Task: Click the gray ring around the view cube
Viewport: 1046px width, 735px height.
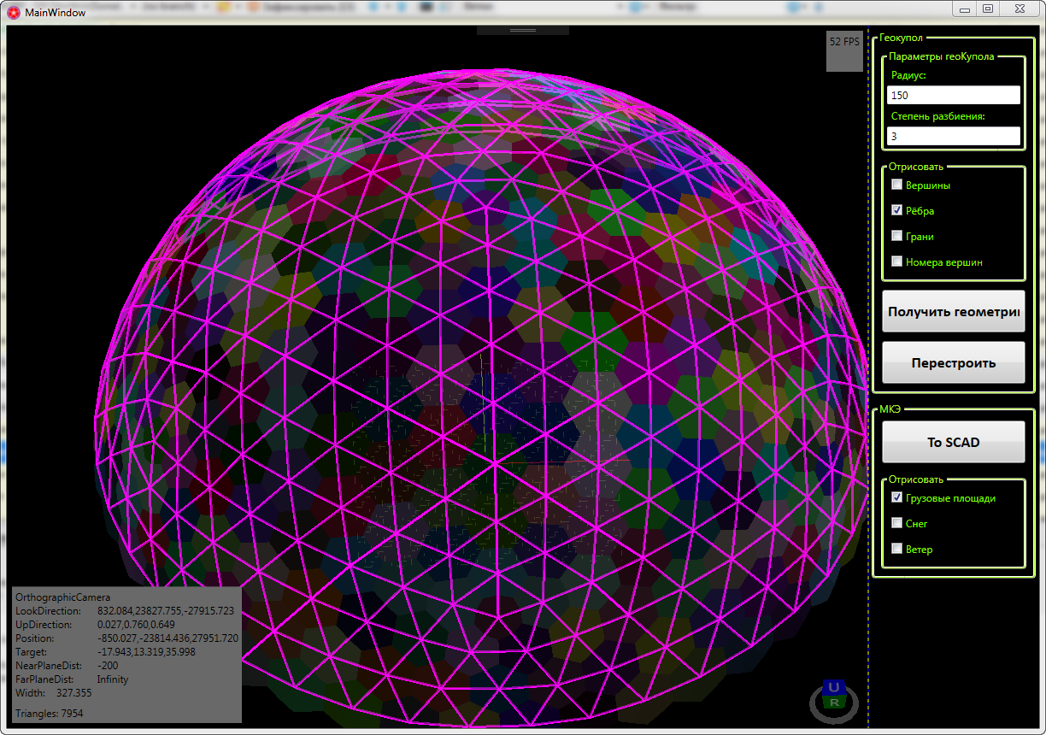Action: click(x=814, y=703)
